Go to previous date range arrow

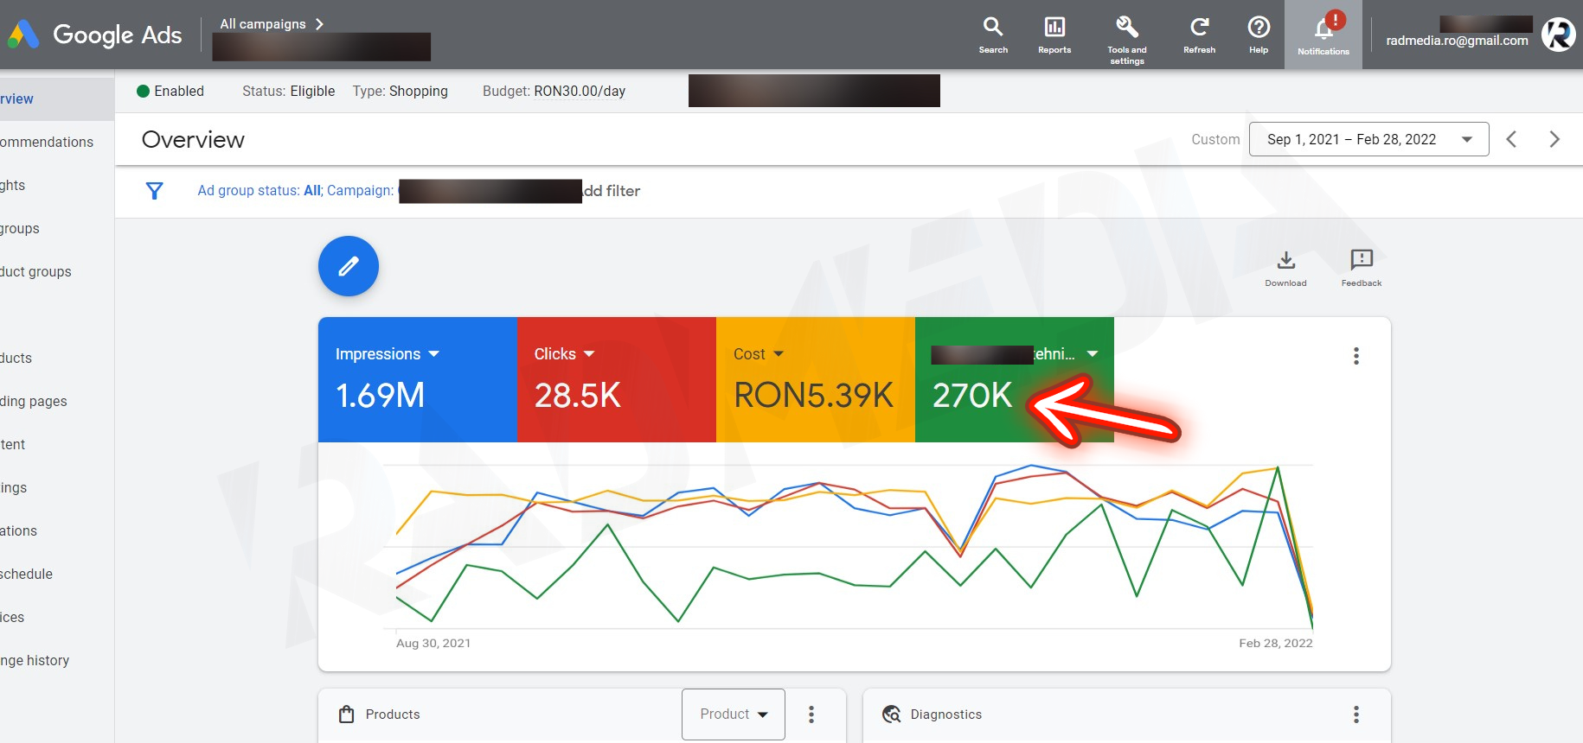pyautogui.click(x=1511, y=139)
